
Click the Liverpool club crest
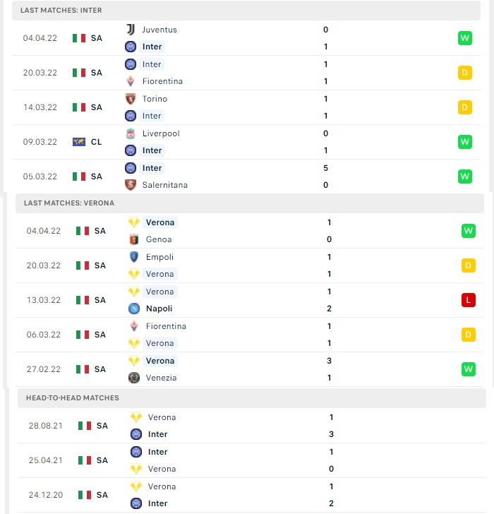(131, 133)
